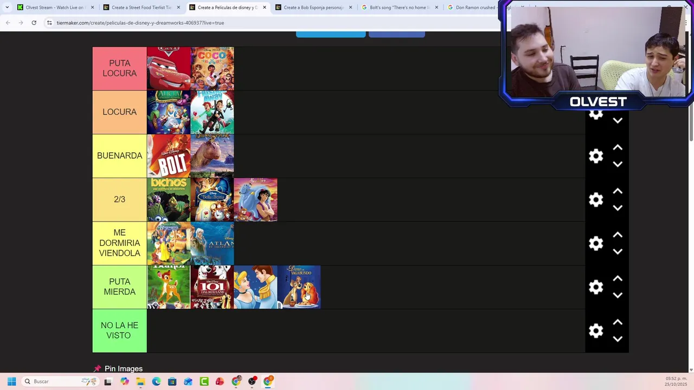
Task: Move 2/3 tier down with arrow
Action: 618,208
